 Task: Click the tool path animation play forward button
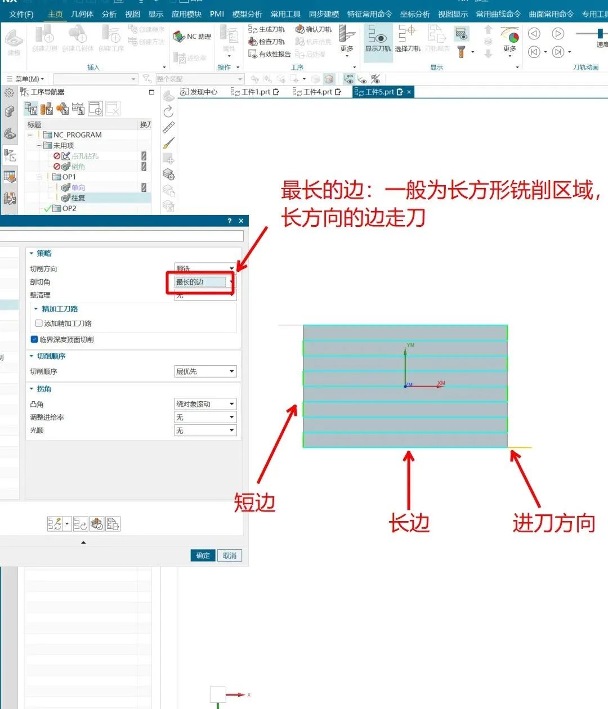pyautogui.click(x=558, y=34)
